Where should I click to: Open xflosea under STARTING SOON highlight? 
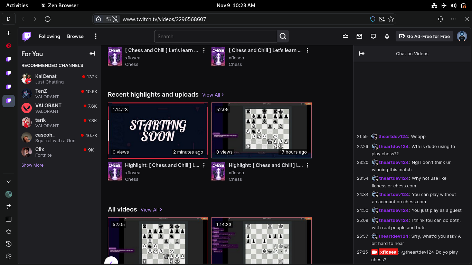click(133, 173)
